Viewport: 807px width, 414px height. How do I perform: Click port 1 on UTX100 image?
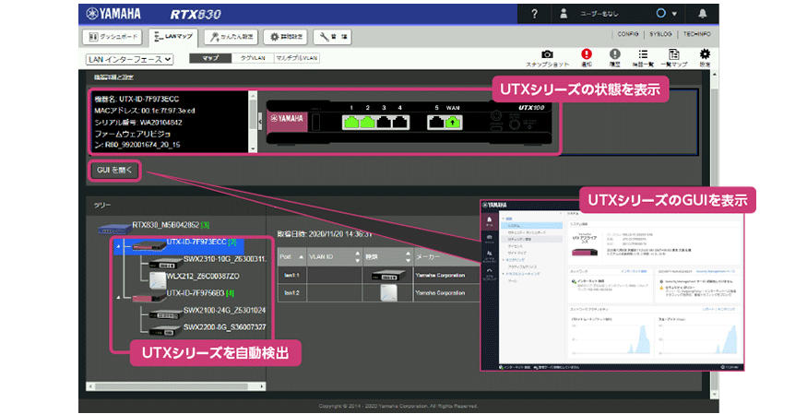[351, 122]
